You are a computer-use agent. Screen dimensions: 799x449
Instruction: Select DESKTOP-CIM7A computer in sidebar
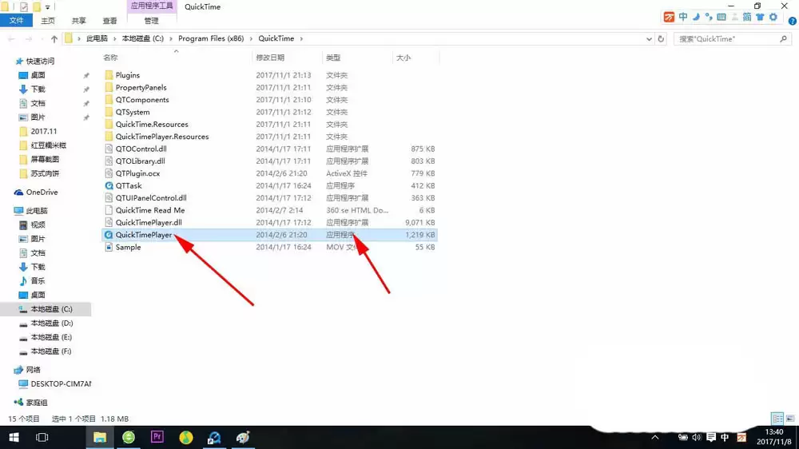61,383
